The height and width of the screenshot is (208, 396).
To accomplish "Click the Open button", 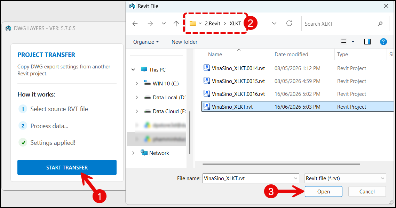I will (x=324, y=192).
